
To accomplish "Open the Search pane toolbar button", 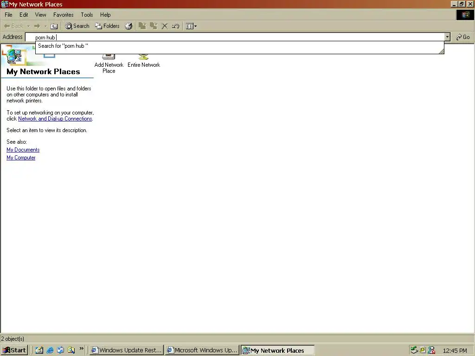I will (x=77, y=26).
